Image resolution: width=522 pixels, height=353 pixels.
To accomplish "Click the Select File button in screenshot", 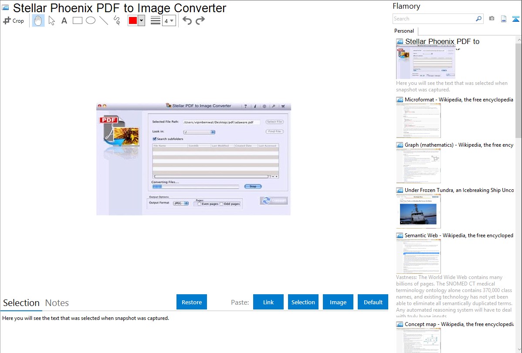I will [x=275, y=122].
